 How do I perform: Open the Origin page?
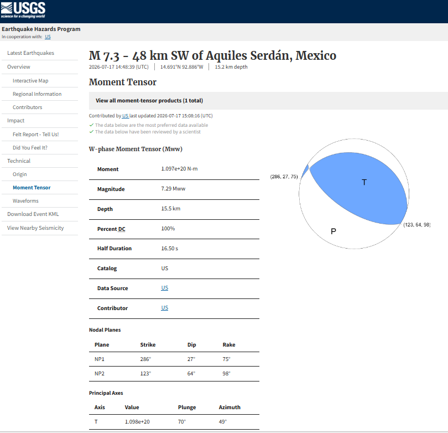click(20, 174)
